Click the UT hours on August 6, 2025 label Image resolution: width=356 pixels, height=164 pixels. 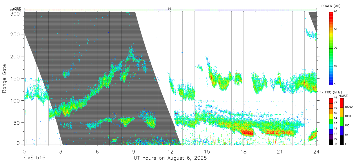pyautogui.click(x=170, y=158)
